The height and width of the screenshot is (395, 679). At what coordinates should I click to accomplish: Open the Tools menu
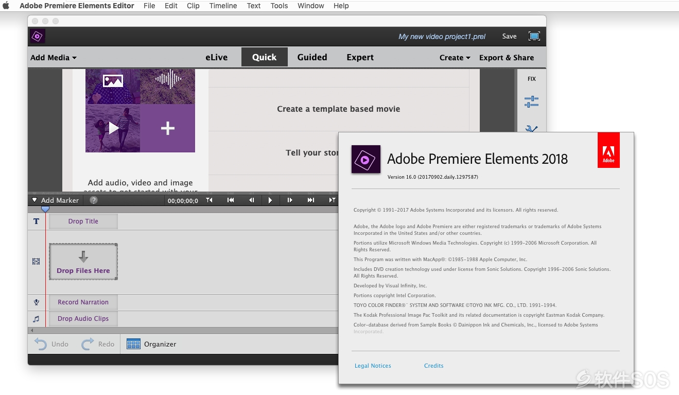coord(279,6)
